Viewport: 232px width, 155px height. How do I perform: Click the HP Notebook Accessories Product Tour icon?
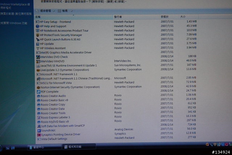click(37, 31)
